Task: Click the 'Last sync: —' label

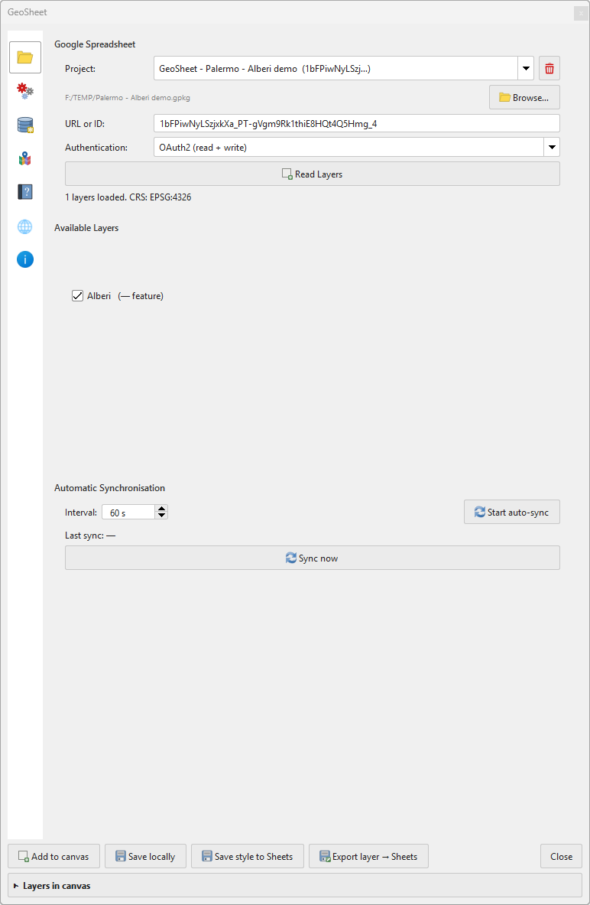Action: pyautogui.click(x=90, y=536)
